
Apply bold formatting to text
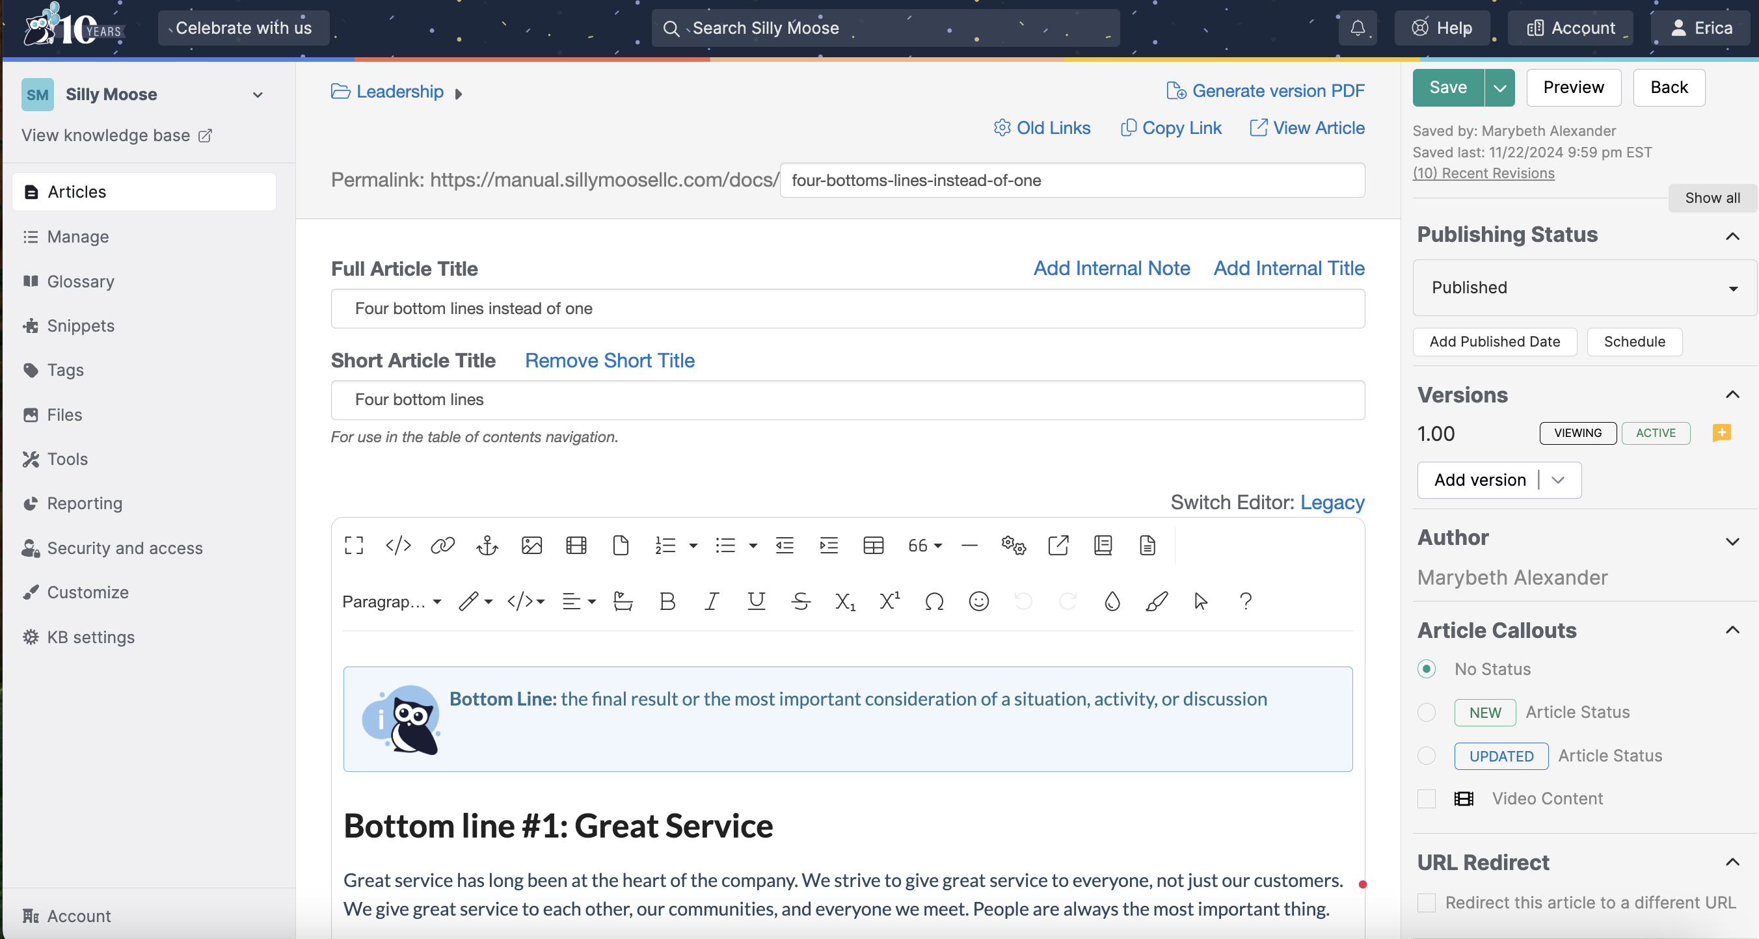pyautogui.click(x=667, y=602)
